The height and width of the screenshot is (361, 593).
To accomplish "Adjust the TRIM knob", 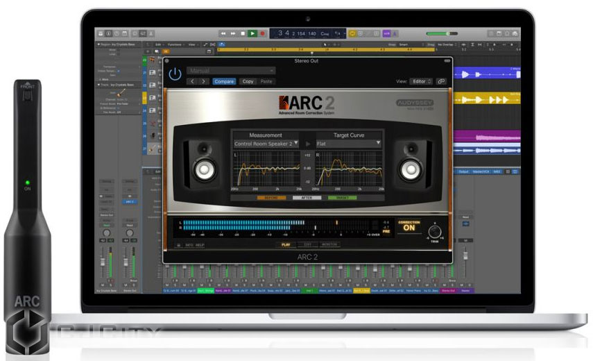I will [x=435, y=231].
